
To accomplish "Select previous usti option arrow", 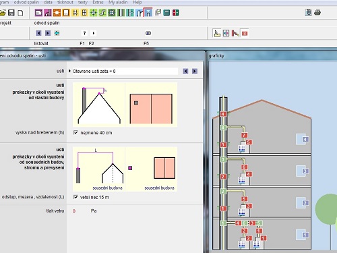I will [x=185, y=72].
